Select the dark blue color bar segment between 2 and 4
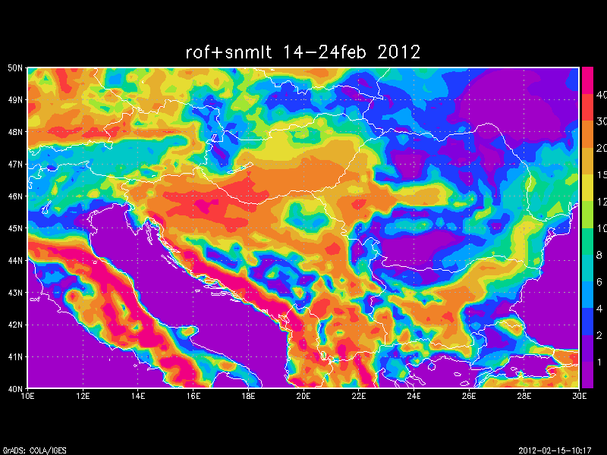The height and width of the screenshot is (455, 607). coord(587,321)
